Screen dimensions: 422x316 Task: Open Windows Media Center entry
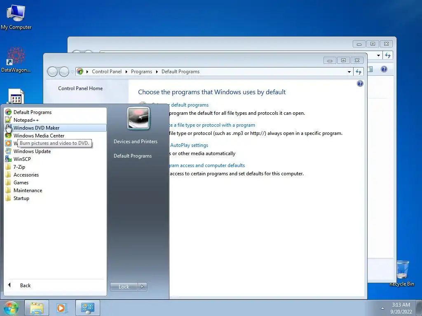click(x=55, y=136)
